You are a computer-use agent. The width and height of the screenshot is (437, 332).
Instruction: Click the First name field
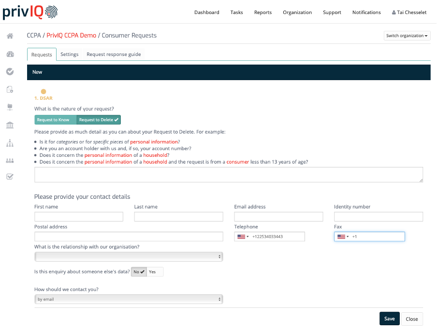tap(79, 217)
